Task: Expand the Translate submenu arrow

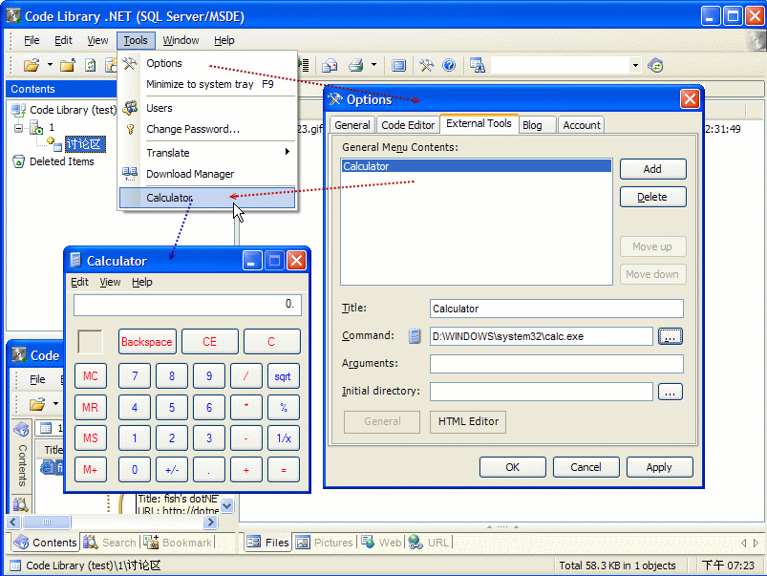Action: pos(288,152)
